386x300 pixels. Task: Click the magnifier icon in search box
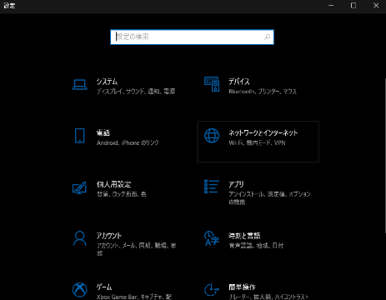pos(268,37)
